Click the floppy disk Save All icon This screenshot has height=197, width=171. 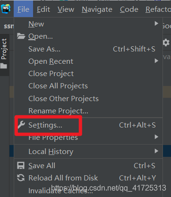click(x=21, y=166)
